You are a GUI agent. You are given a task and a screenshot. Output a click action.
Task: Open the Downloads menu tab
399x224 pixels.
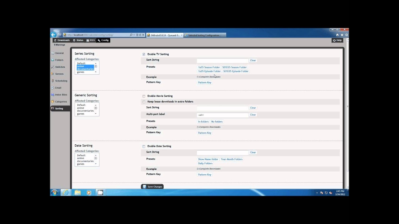(x=62, y=40)
